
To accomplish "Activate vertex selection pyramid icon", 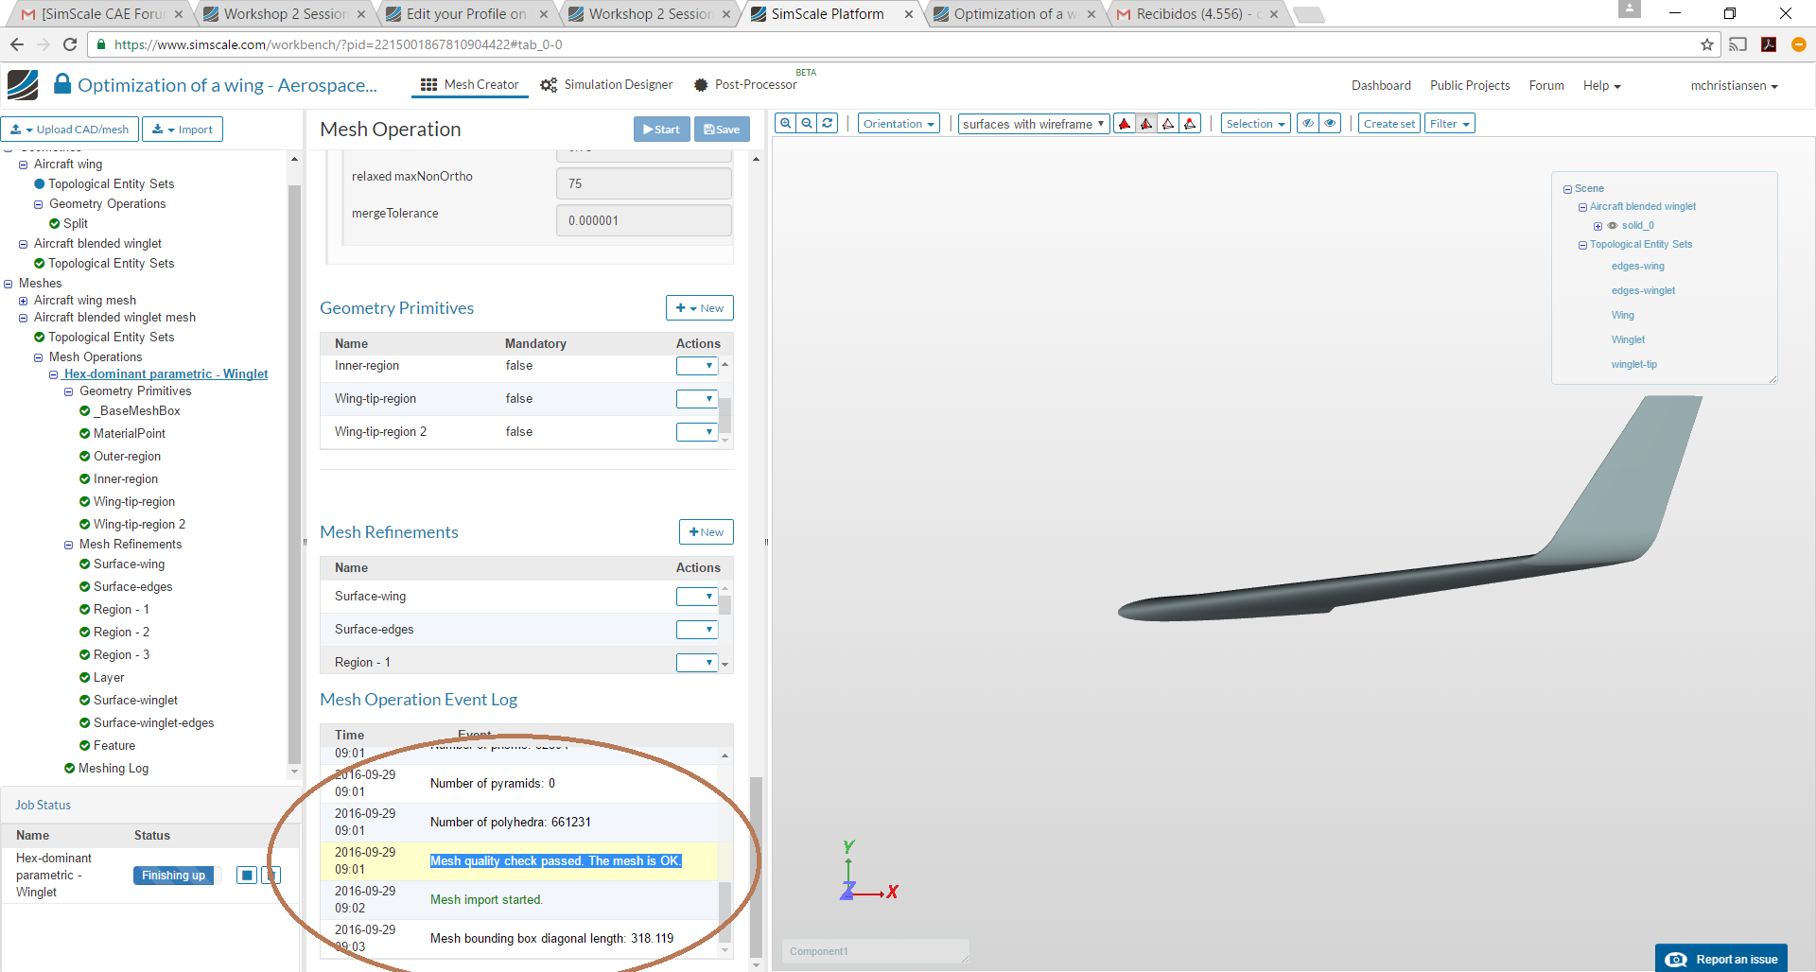I will point(1190,124).
